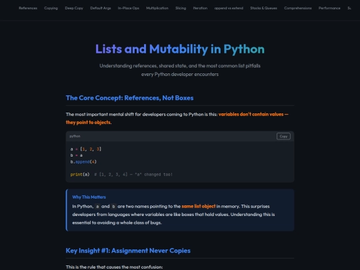Screen dimensions: 360x270
Task: Open append vs extend nav item
Action: [x=229, y=8]
